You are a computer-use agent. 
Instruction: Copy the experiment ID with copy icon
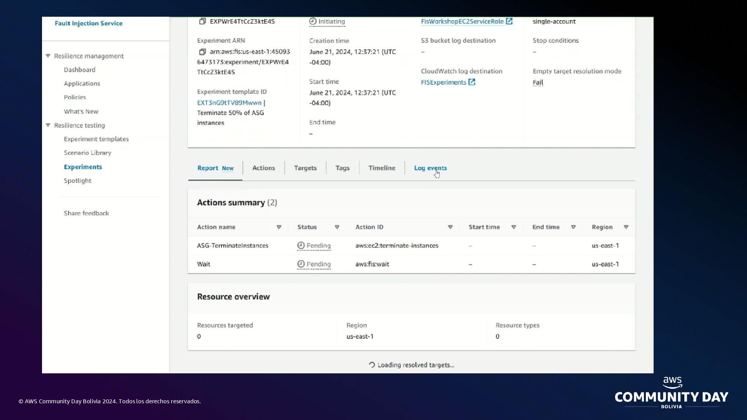pyautogui.click(x=202, y=21)
